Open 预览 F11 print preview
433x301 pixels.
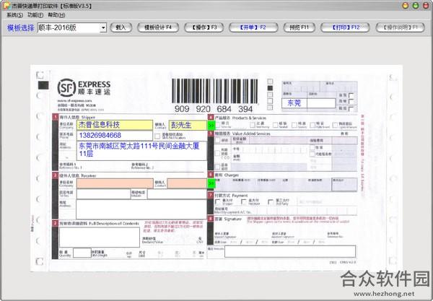point(299,27)
